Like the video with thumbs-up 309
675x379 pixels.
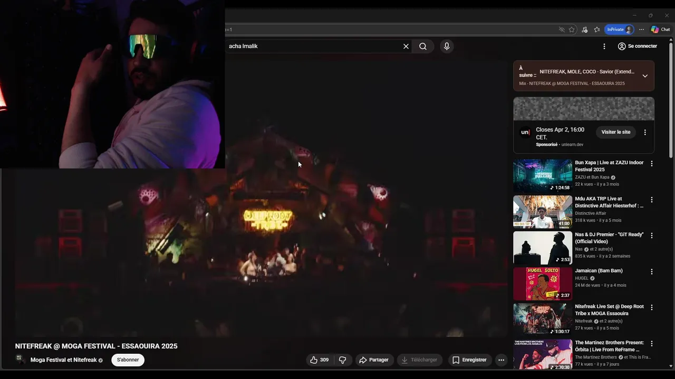pyautogui.click(x=319, y=360)
